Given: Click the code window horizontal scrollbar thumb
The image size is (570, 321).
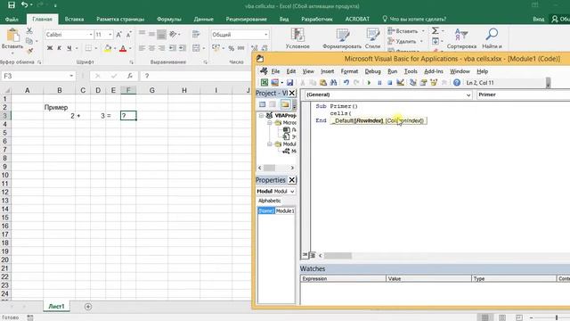Looking at the screenshot, I should point(338,256).
